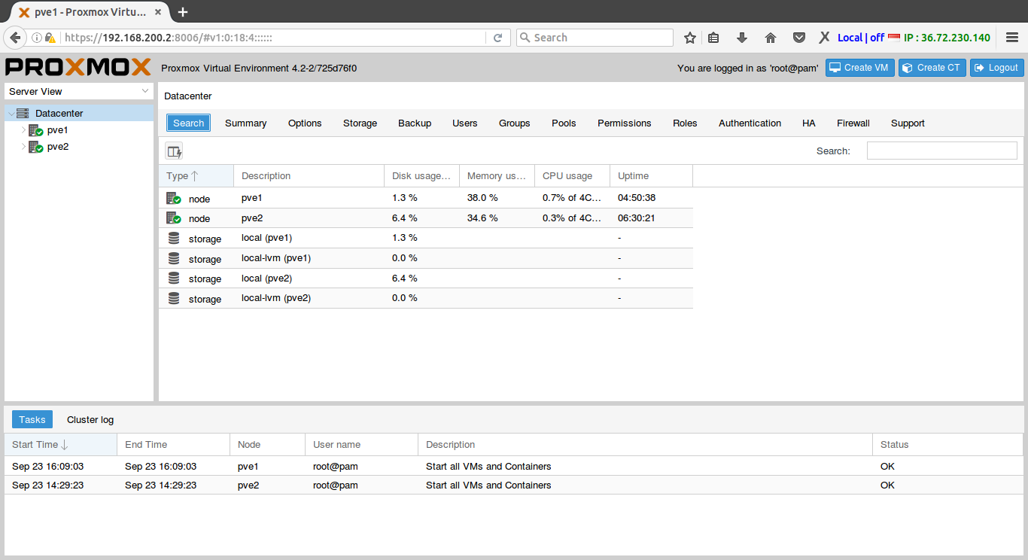Click the X extension icon in browser toolbar
Image resolution: width=1028 pixels, height=560 pixels.
tap(824, 38)
